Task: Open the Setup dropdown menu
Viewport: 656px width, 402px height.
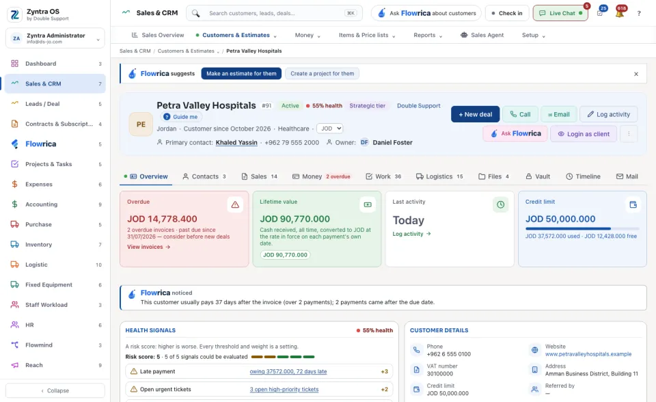Action: pyautogui.click(x=534, y=35)
